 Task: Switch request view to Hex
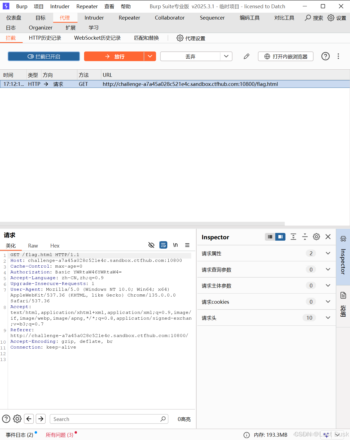click(55, 246)
